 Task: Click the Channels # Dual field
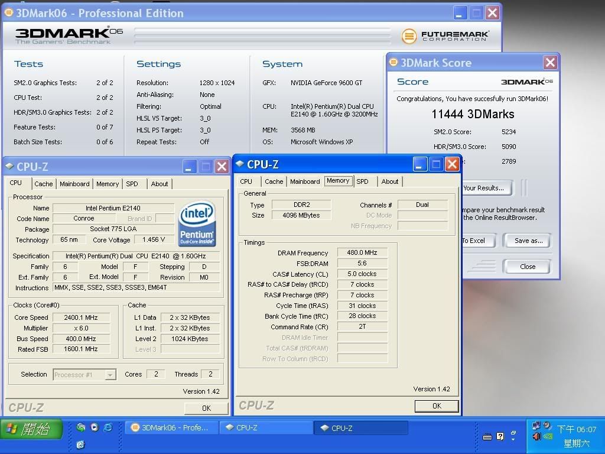click(422, 205)
